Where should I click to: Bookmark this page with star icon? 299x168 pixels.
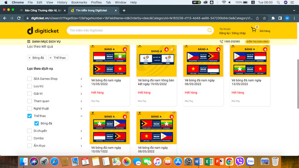pos(264,18)
